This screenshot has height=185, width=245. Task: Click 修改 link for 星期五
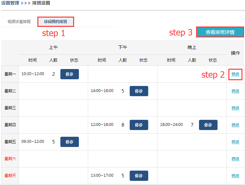pos(235,142)
